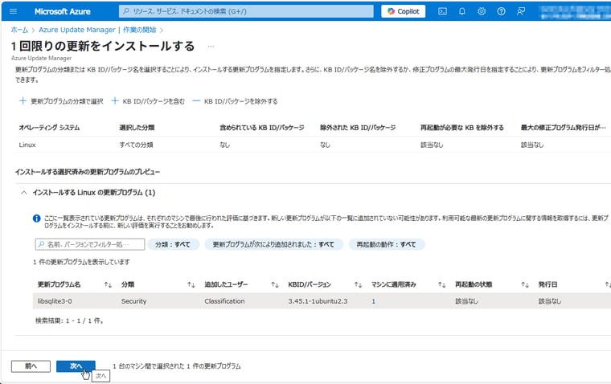Click the blue info icon in the notice

point(37,219)
